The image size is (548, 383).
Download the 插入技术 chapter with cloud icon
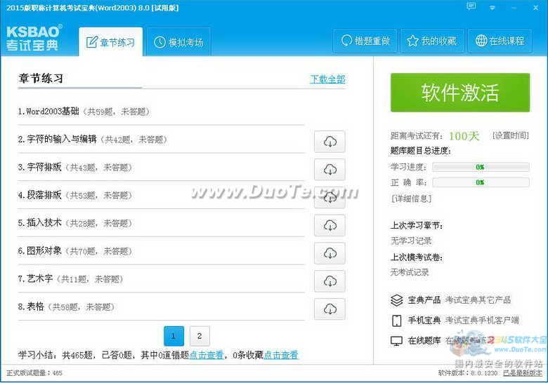pos(330,225)
